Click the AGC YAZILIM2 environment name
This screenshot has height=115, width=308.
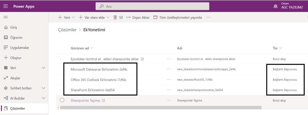point(292,8)
